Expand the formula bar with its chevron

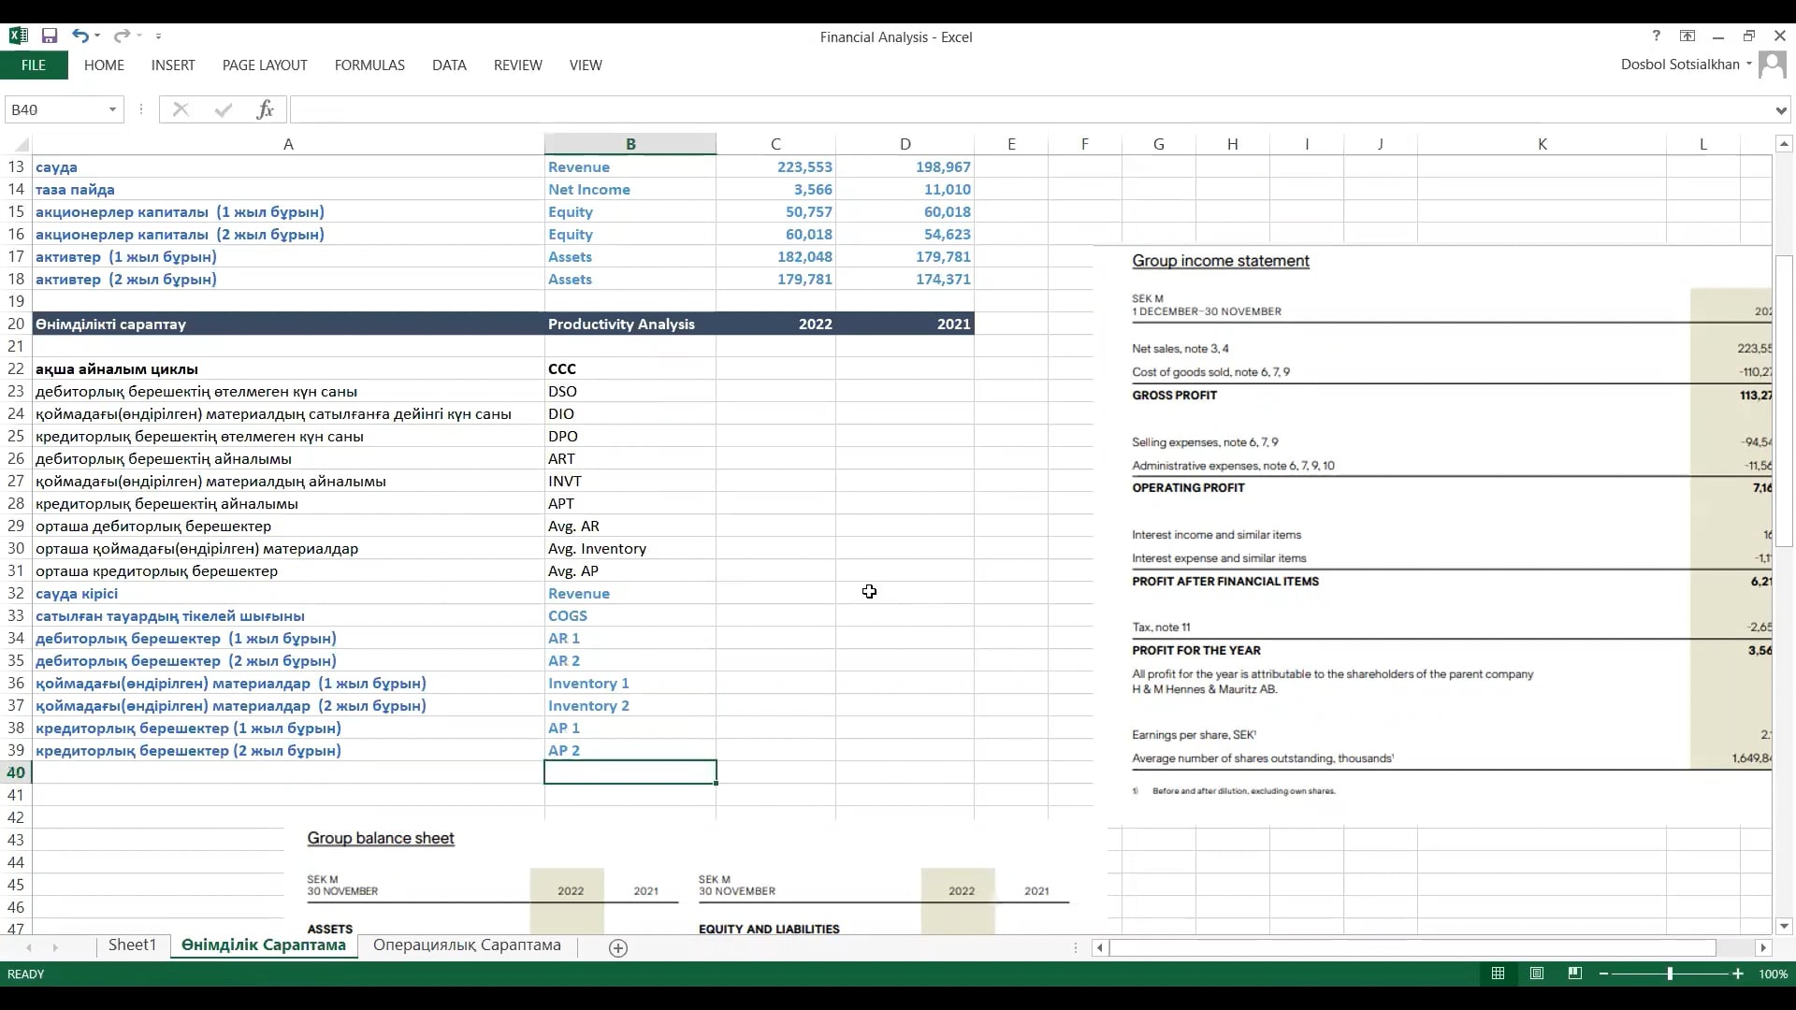1783,109
